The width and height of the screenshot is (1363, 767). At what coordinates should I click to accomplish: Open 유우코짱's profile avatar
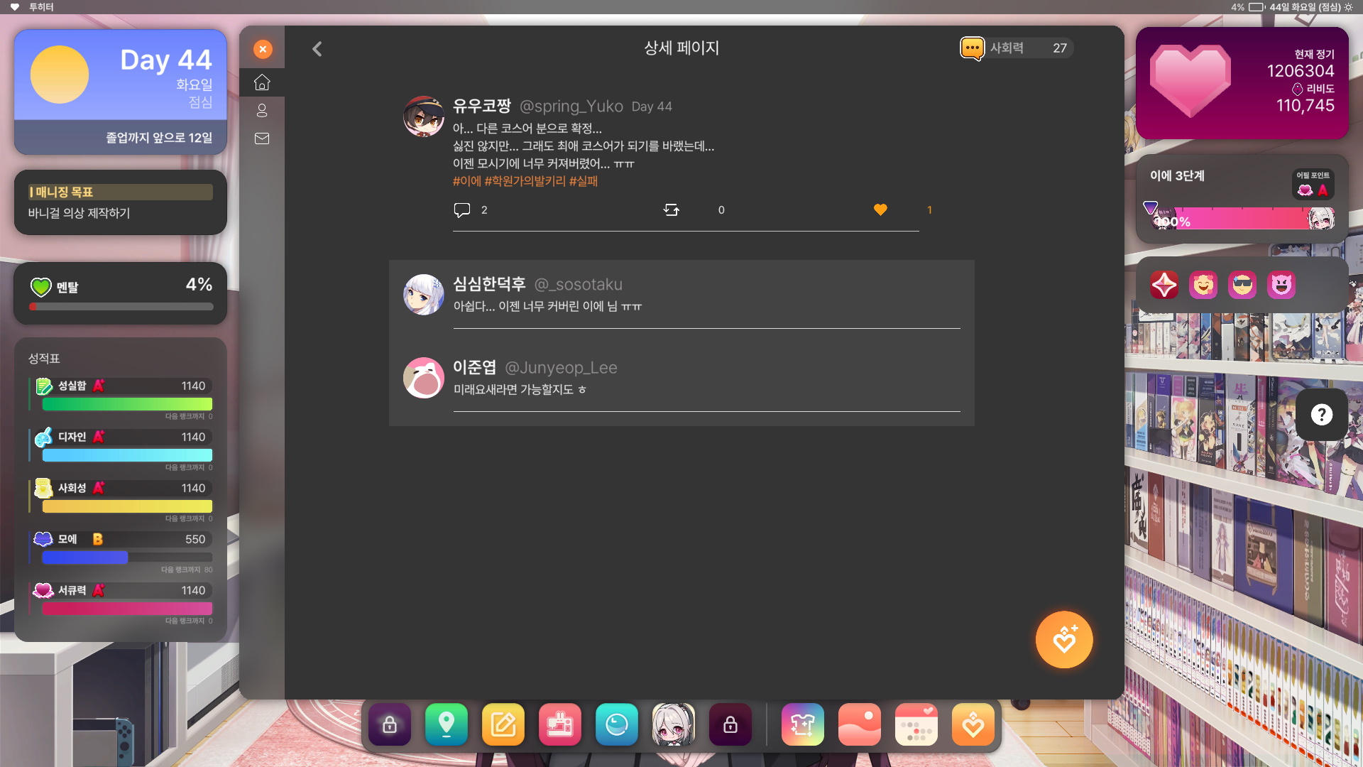tap(424, 116)
